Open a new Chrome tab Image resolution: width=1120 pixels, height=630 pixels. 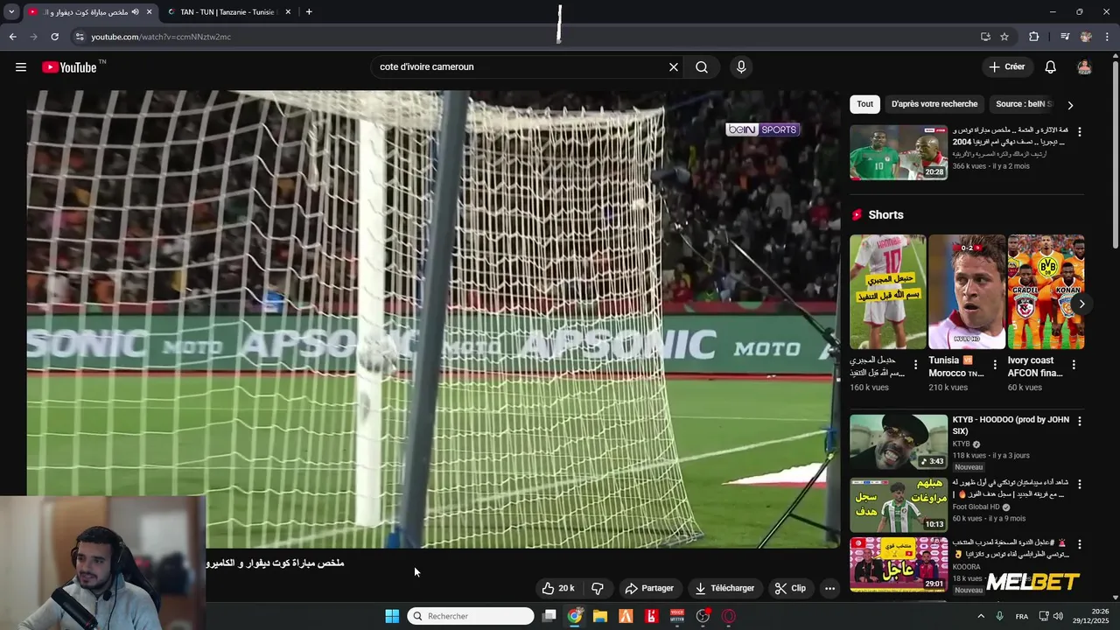click(309, 12)
